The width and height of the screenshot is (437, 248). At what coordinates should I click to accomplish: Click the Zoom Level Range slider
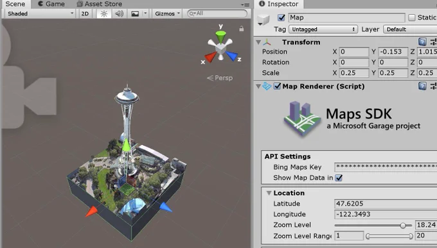click(389, 236)
